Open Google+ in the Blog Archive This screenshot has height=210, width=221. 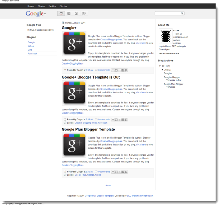168,73
